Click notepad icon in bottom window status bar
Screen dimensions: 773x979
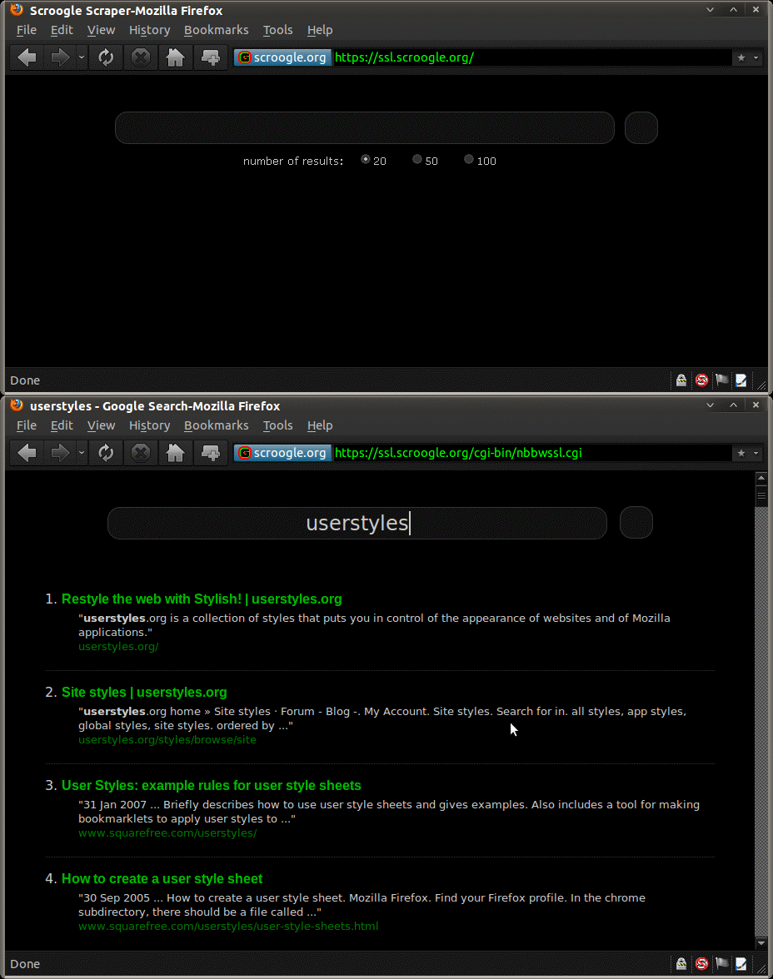pyautogui.click(x=741, y=964)
